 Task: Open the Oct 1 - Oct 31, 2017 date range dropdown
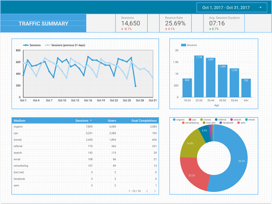(x=232, y=7)
